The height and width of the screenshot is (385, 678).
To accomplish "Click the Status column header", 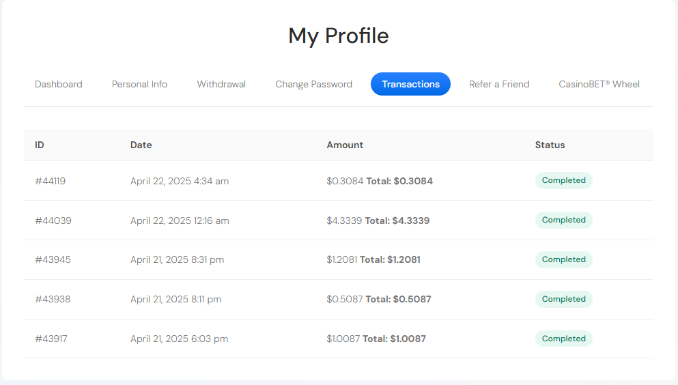I will point(550,145).
